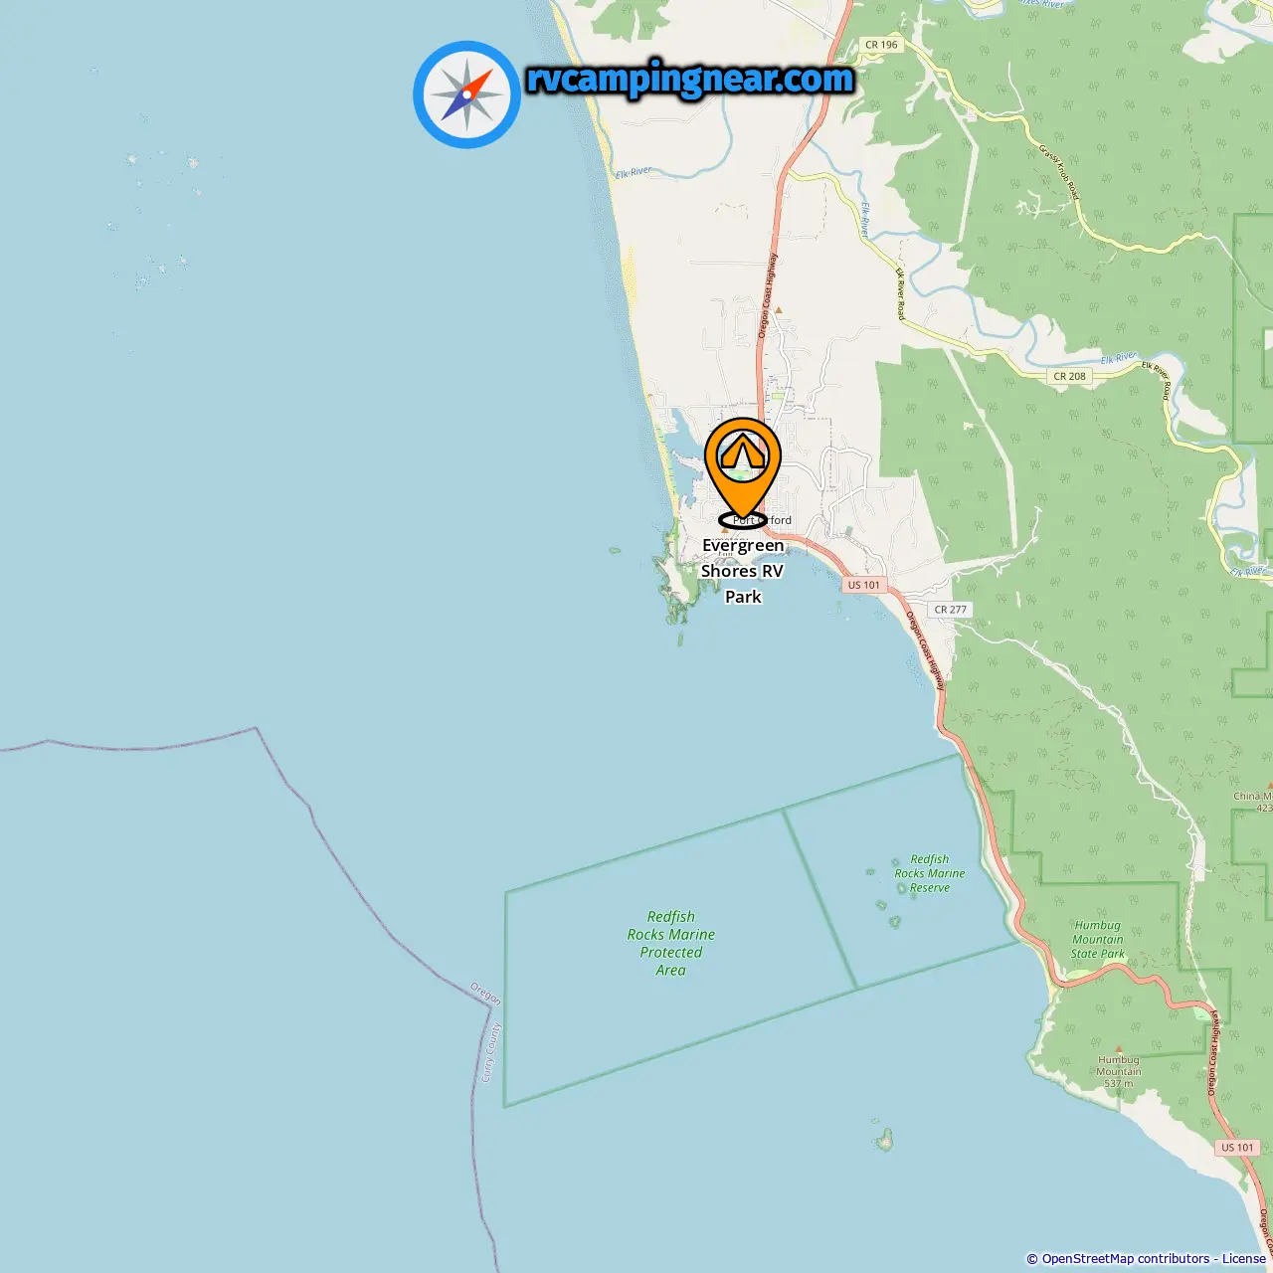
Task: Select the Humbug Mountain State Park label
Action: [1098, 940]
